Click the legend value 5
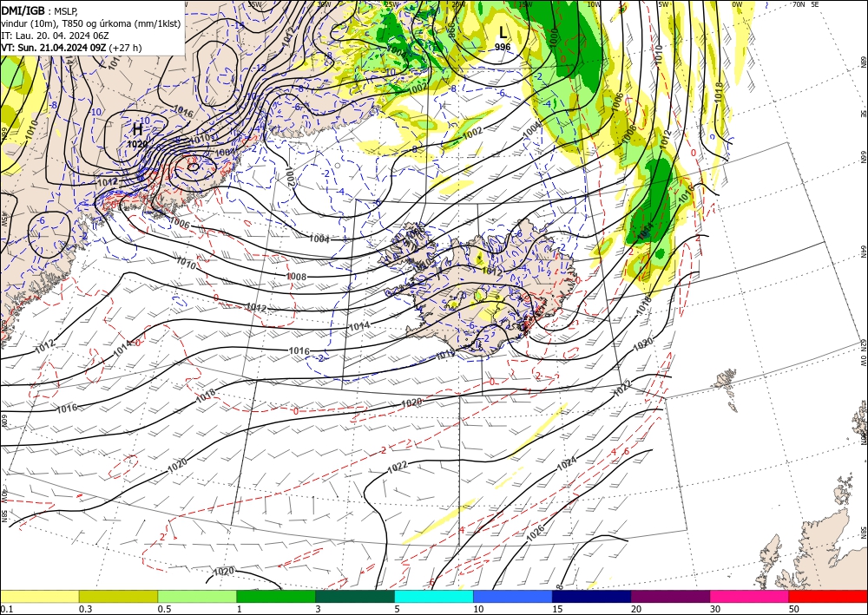 398,609
